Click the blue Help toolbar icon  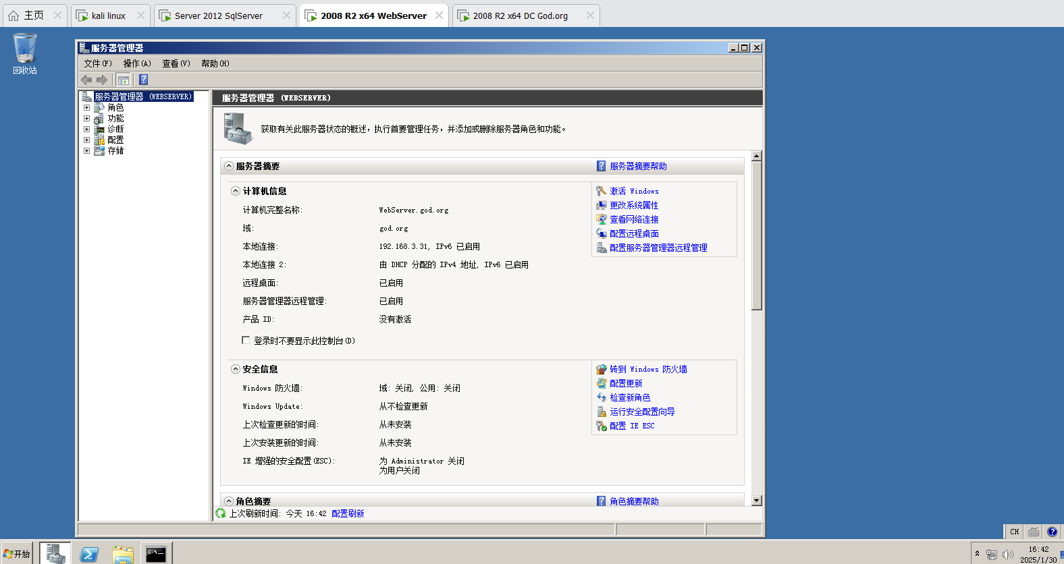click(143, 80)
